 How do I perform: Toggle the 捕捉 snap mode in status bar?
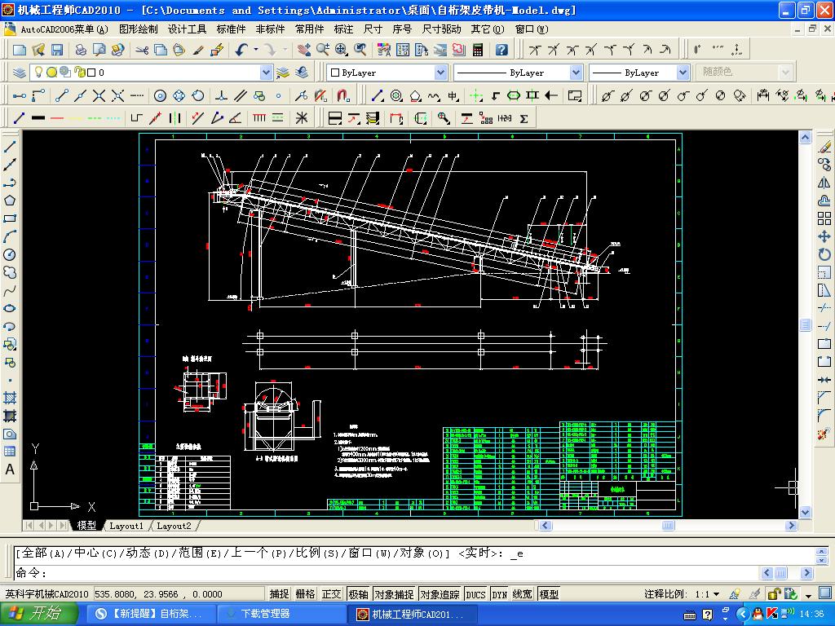[279, 594]
